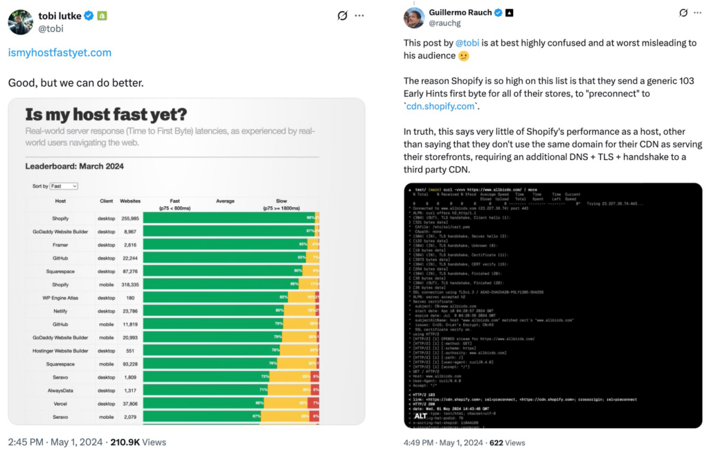Click the green Shopify affiliation badge
This screenshot has width=709, height=455.
point(102,16)
